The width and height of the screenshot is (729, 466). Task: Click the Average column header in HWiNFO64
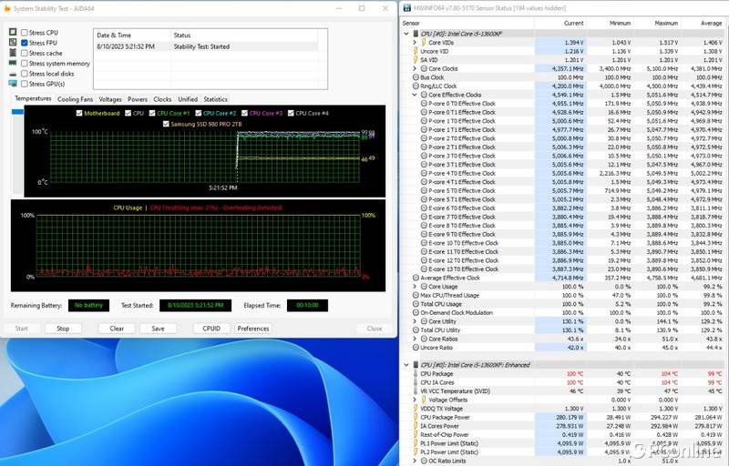704,23
